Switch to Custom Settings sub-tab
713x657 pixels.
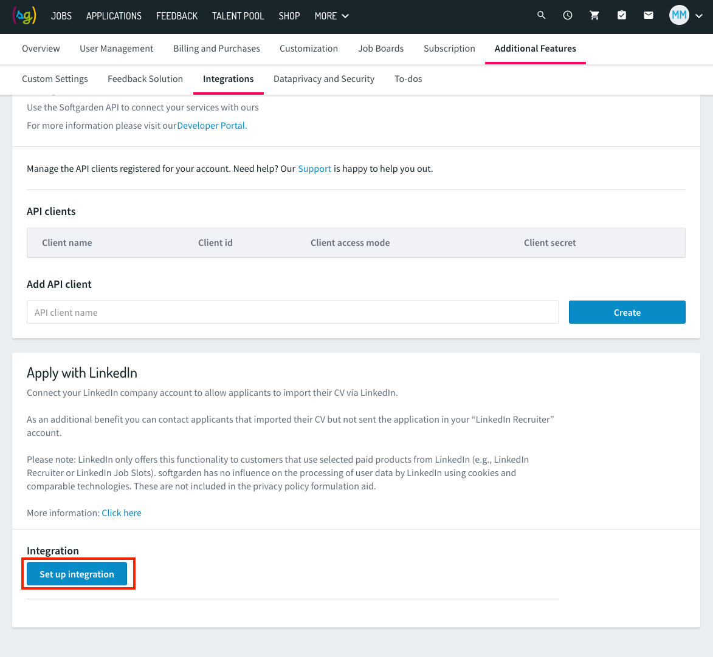point(55,79)
